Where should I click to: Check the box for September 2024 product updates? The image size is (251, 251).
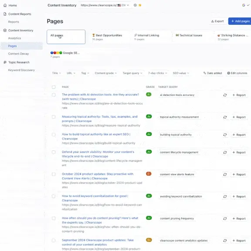[x=54, y=240]
